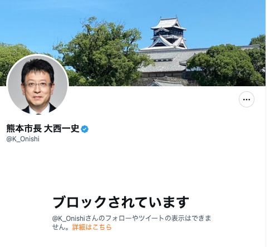Open the circular profile avatar photo
The height and width of the screenshot is (247, 270).
[38, 85]
